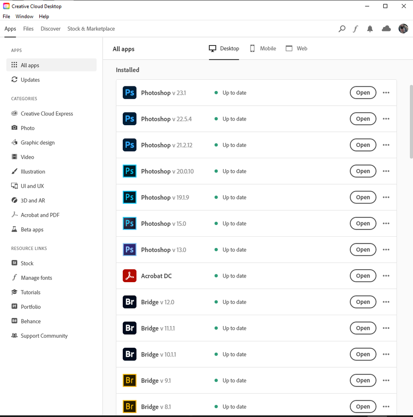
Task: Click the cloud sync status icon
Action: point(386,28)
